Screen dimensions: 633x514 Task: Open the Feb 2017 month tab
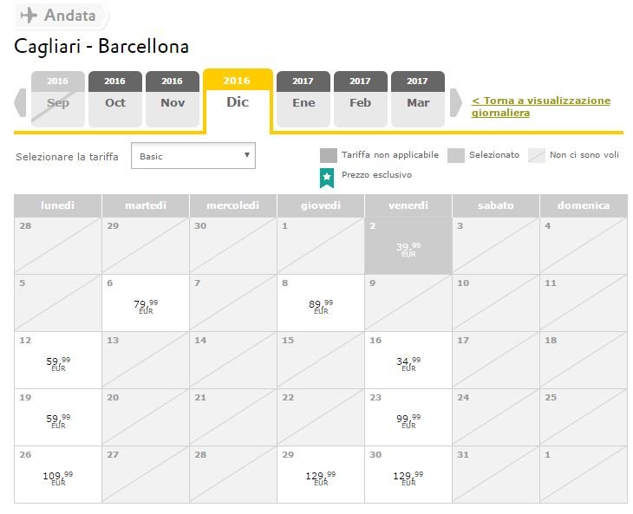pos(361,100)
